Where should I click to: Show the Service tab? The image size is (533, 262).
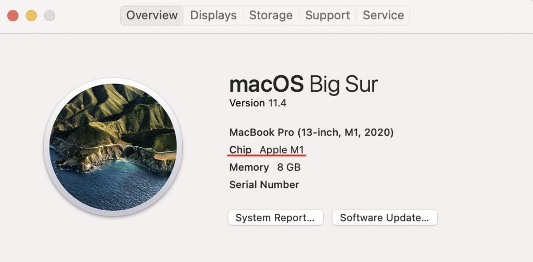pos(383,16)
